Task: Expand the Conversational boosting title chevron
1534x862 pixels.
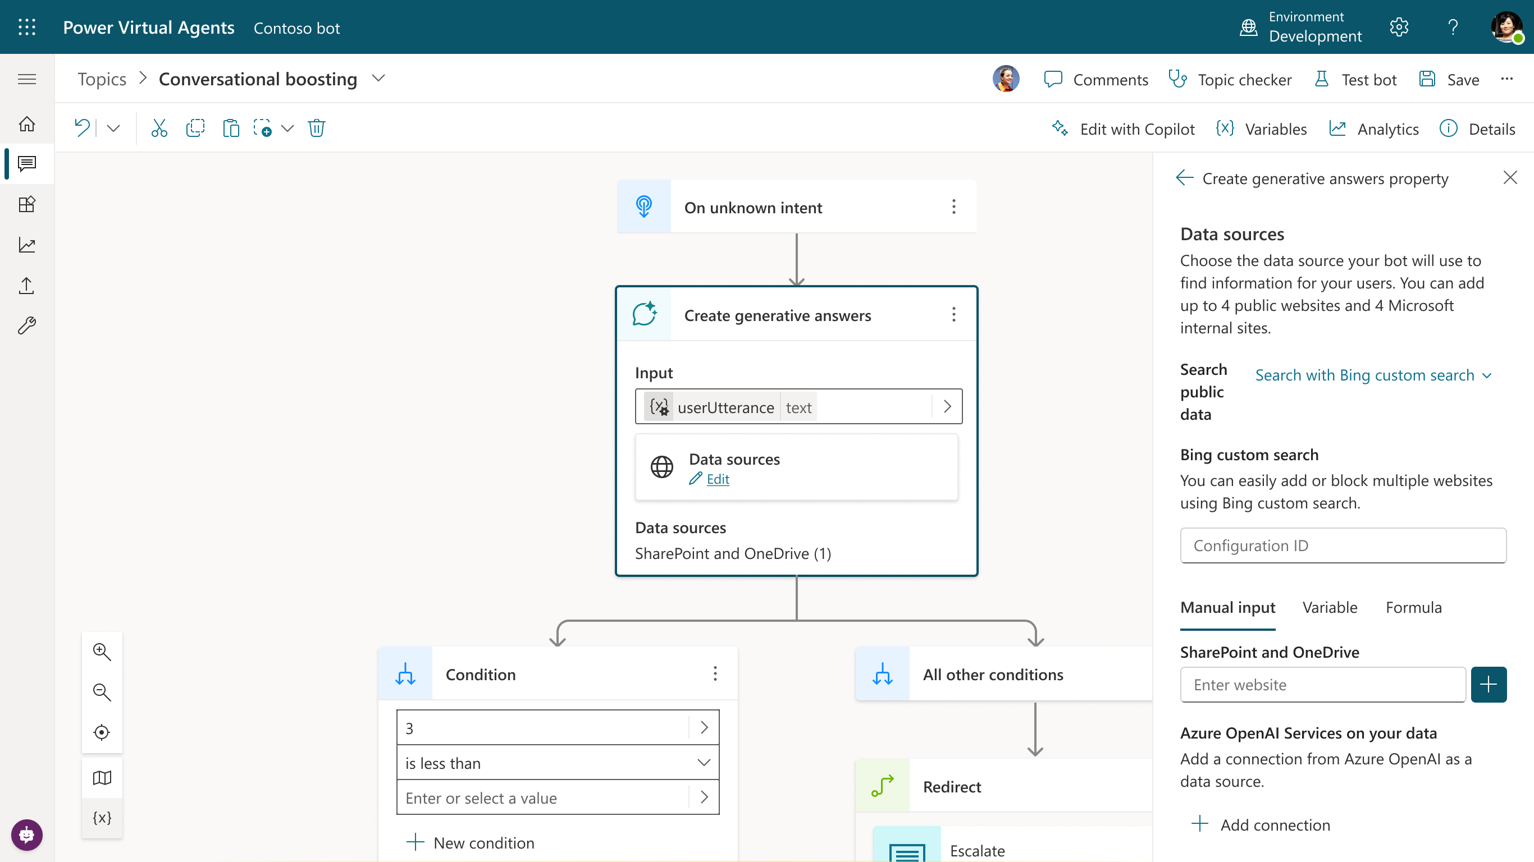Action: tap(379, 79)
